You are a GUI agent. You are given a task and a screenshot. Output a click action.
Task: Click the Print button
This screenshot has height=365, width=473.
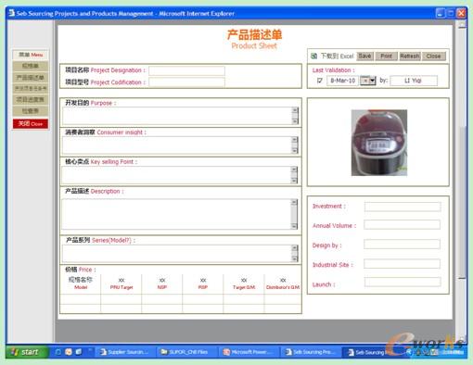pos(386,56)
